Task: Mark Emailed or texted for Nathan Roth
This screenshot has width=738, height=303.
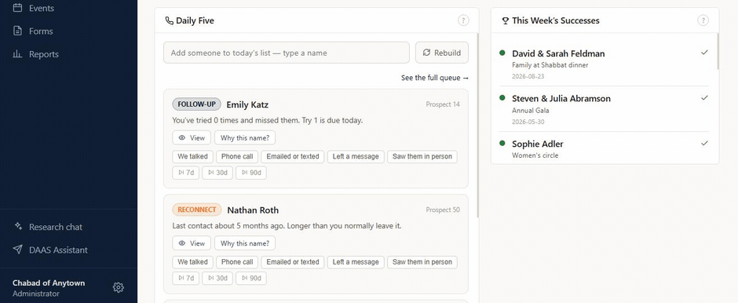Action: click(x=293, y=262)
